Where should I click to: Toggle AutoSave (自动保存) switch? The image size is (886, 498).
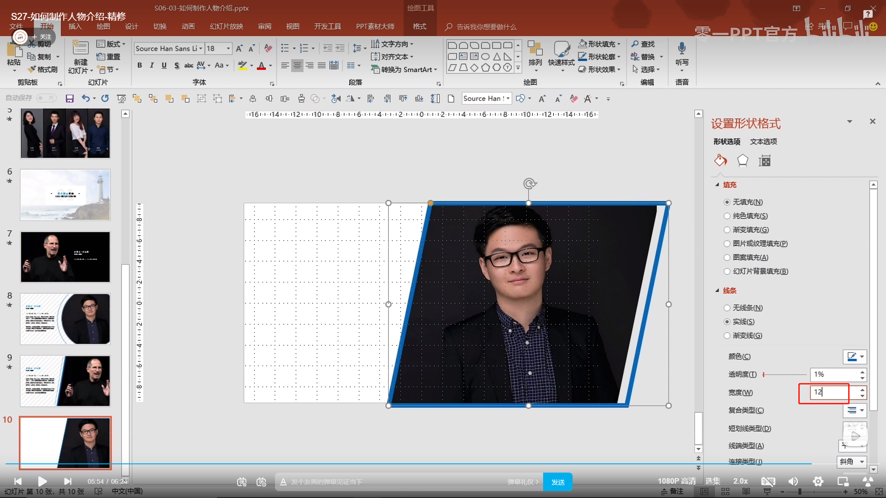(x=46, y=98)
